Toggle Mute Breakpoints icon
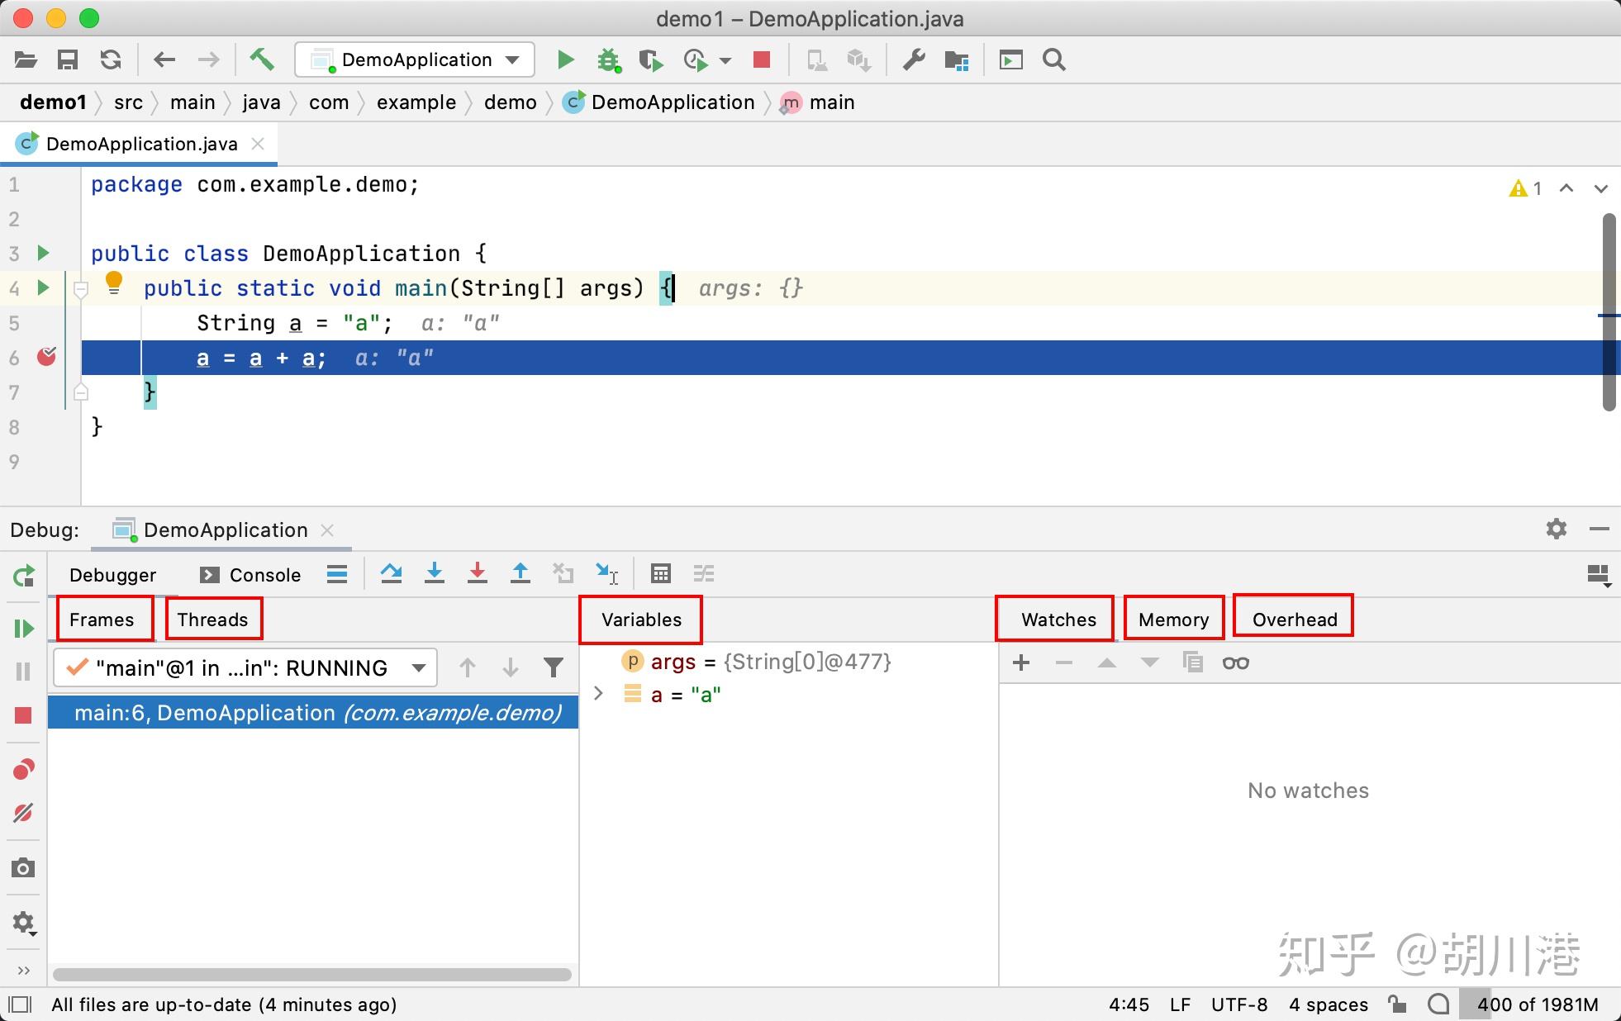 click(x=23, y=813)
